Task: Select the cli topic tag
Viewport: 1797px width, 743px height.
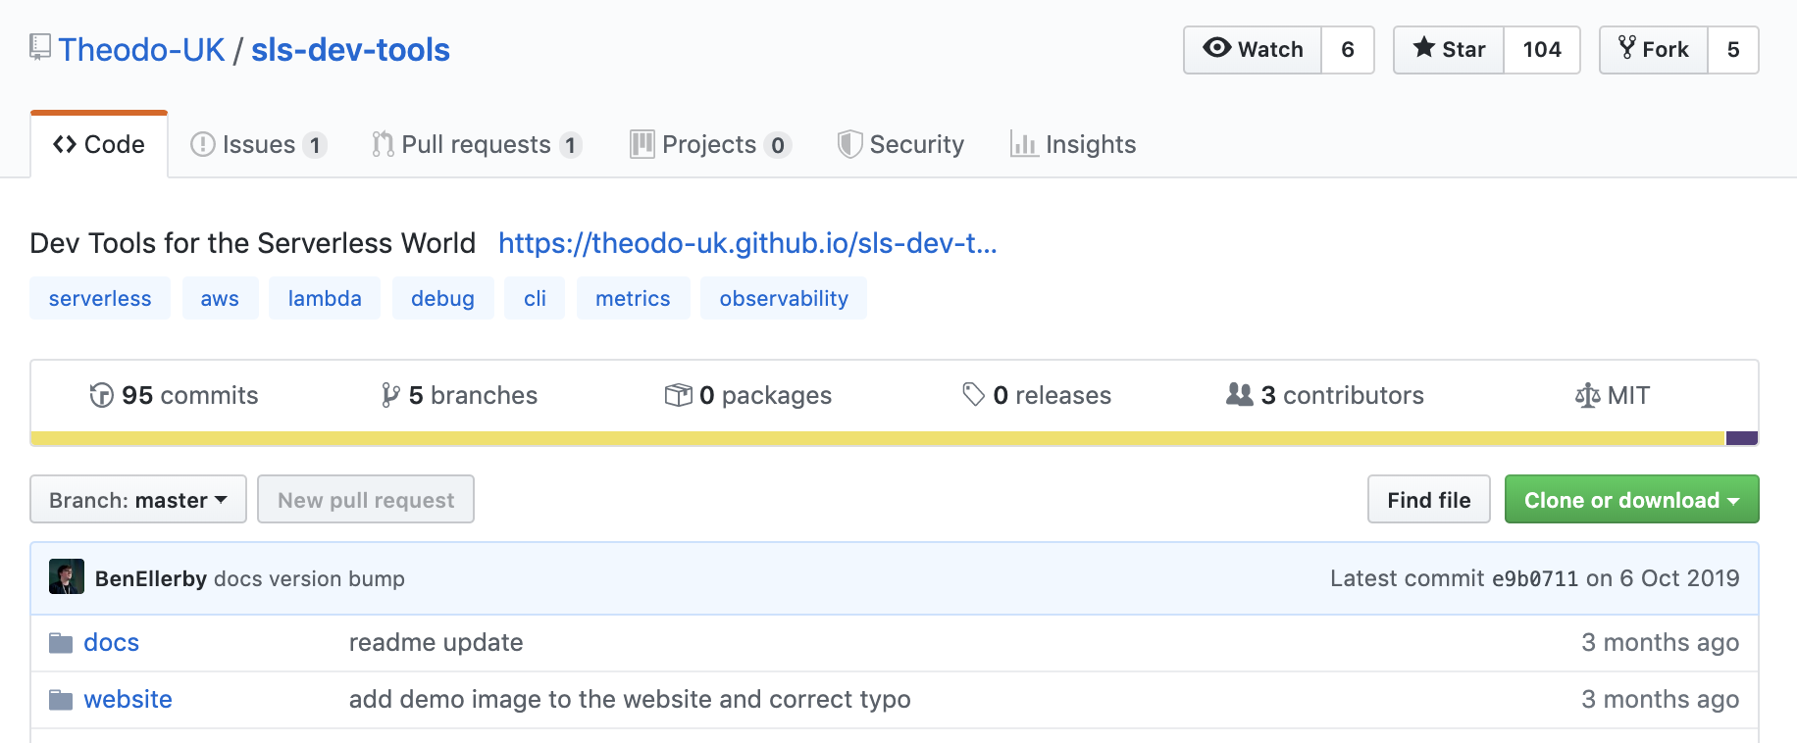Action: (535, 298)
